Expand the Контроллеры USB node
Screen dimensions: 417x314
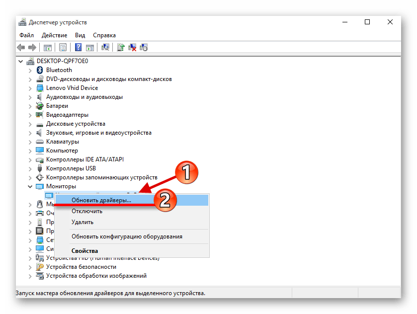(x=31, y=168)
